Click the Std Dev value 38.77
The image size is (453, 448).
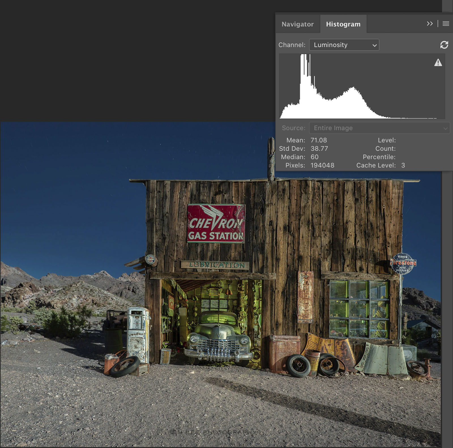pyautogui.click(x=319, y=149)
